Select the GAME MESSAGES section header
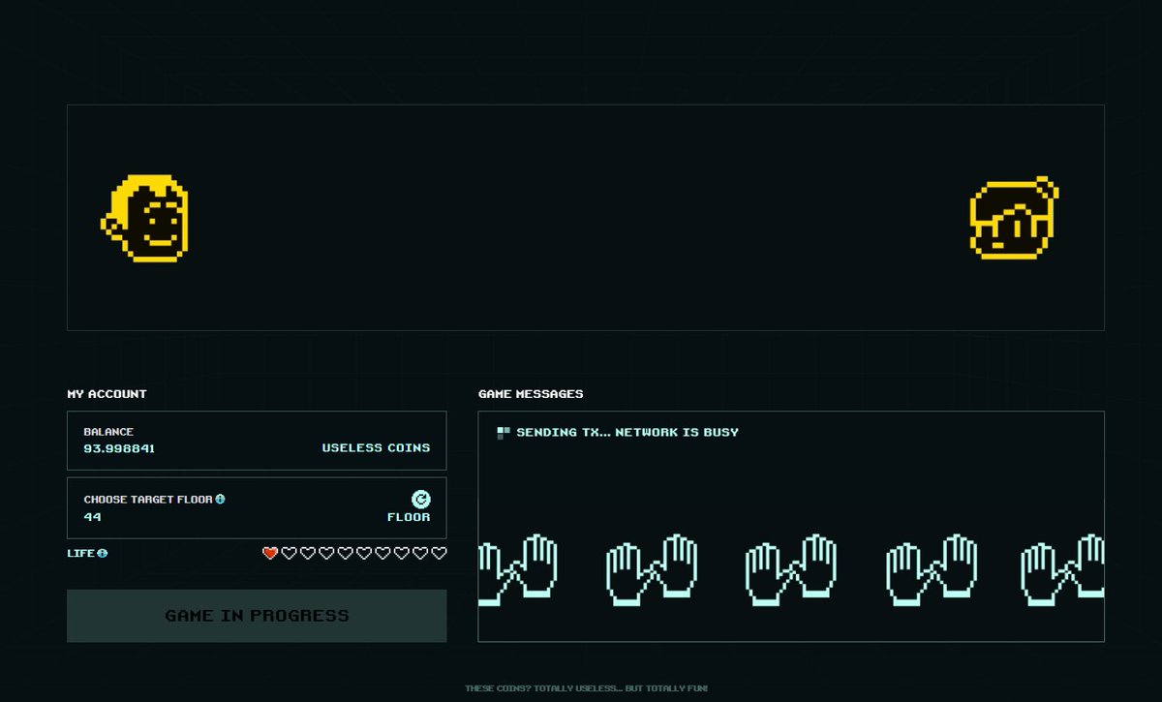The image size is (1162, 702). point(531,394)
